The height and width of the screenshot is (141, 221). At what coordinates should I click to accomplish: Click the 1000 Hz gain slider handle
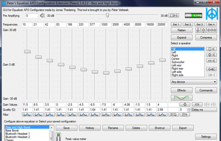106,73
